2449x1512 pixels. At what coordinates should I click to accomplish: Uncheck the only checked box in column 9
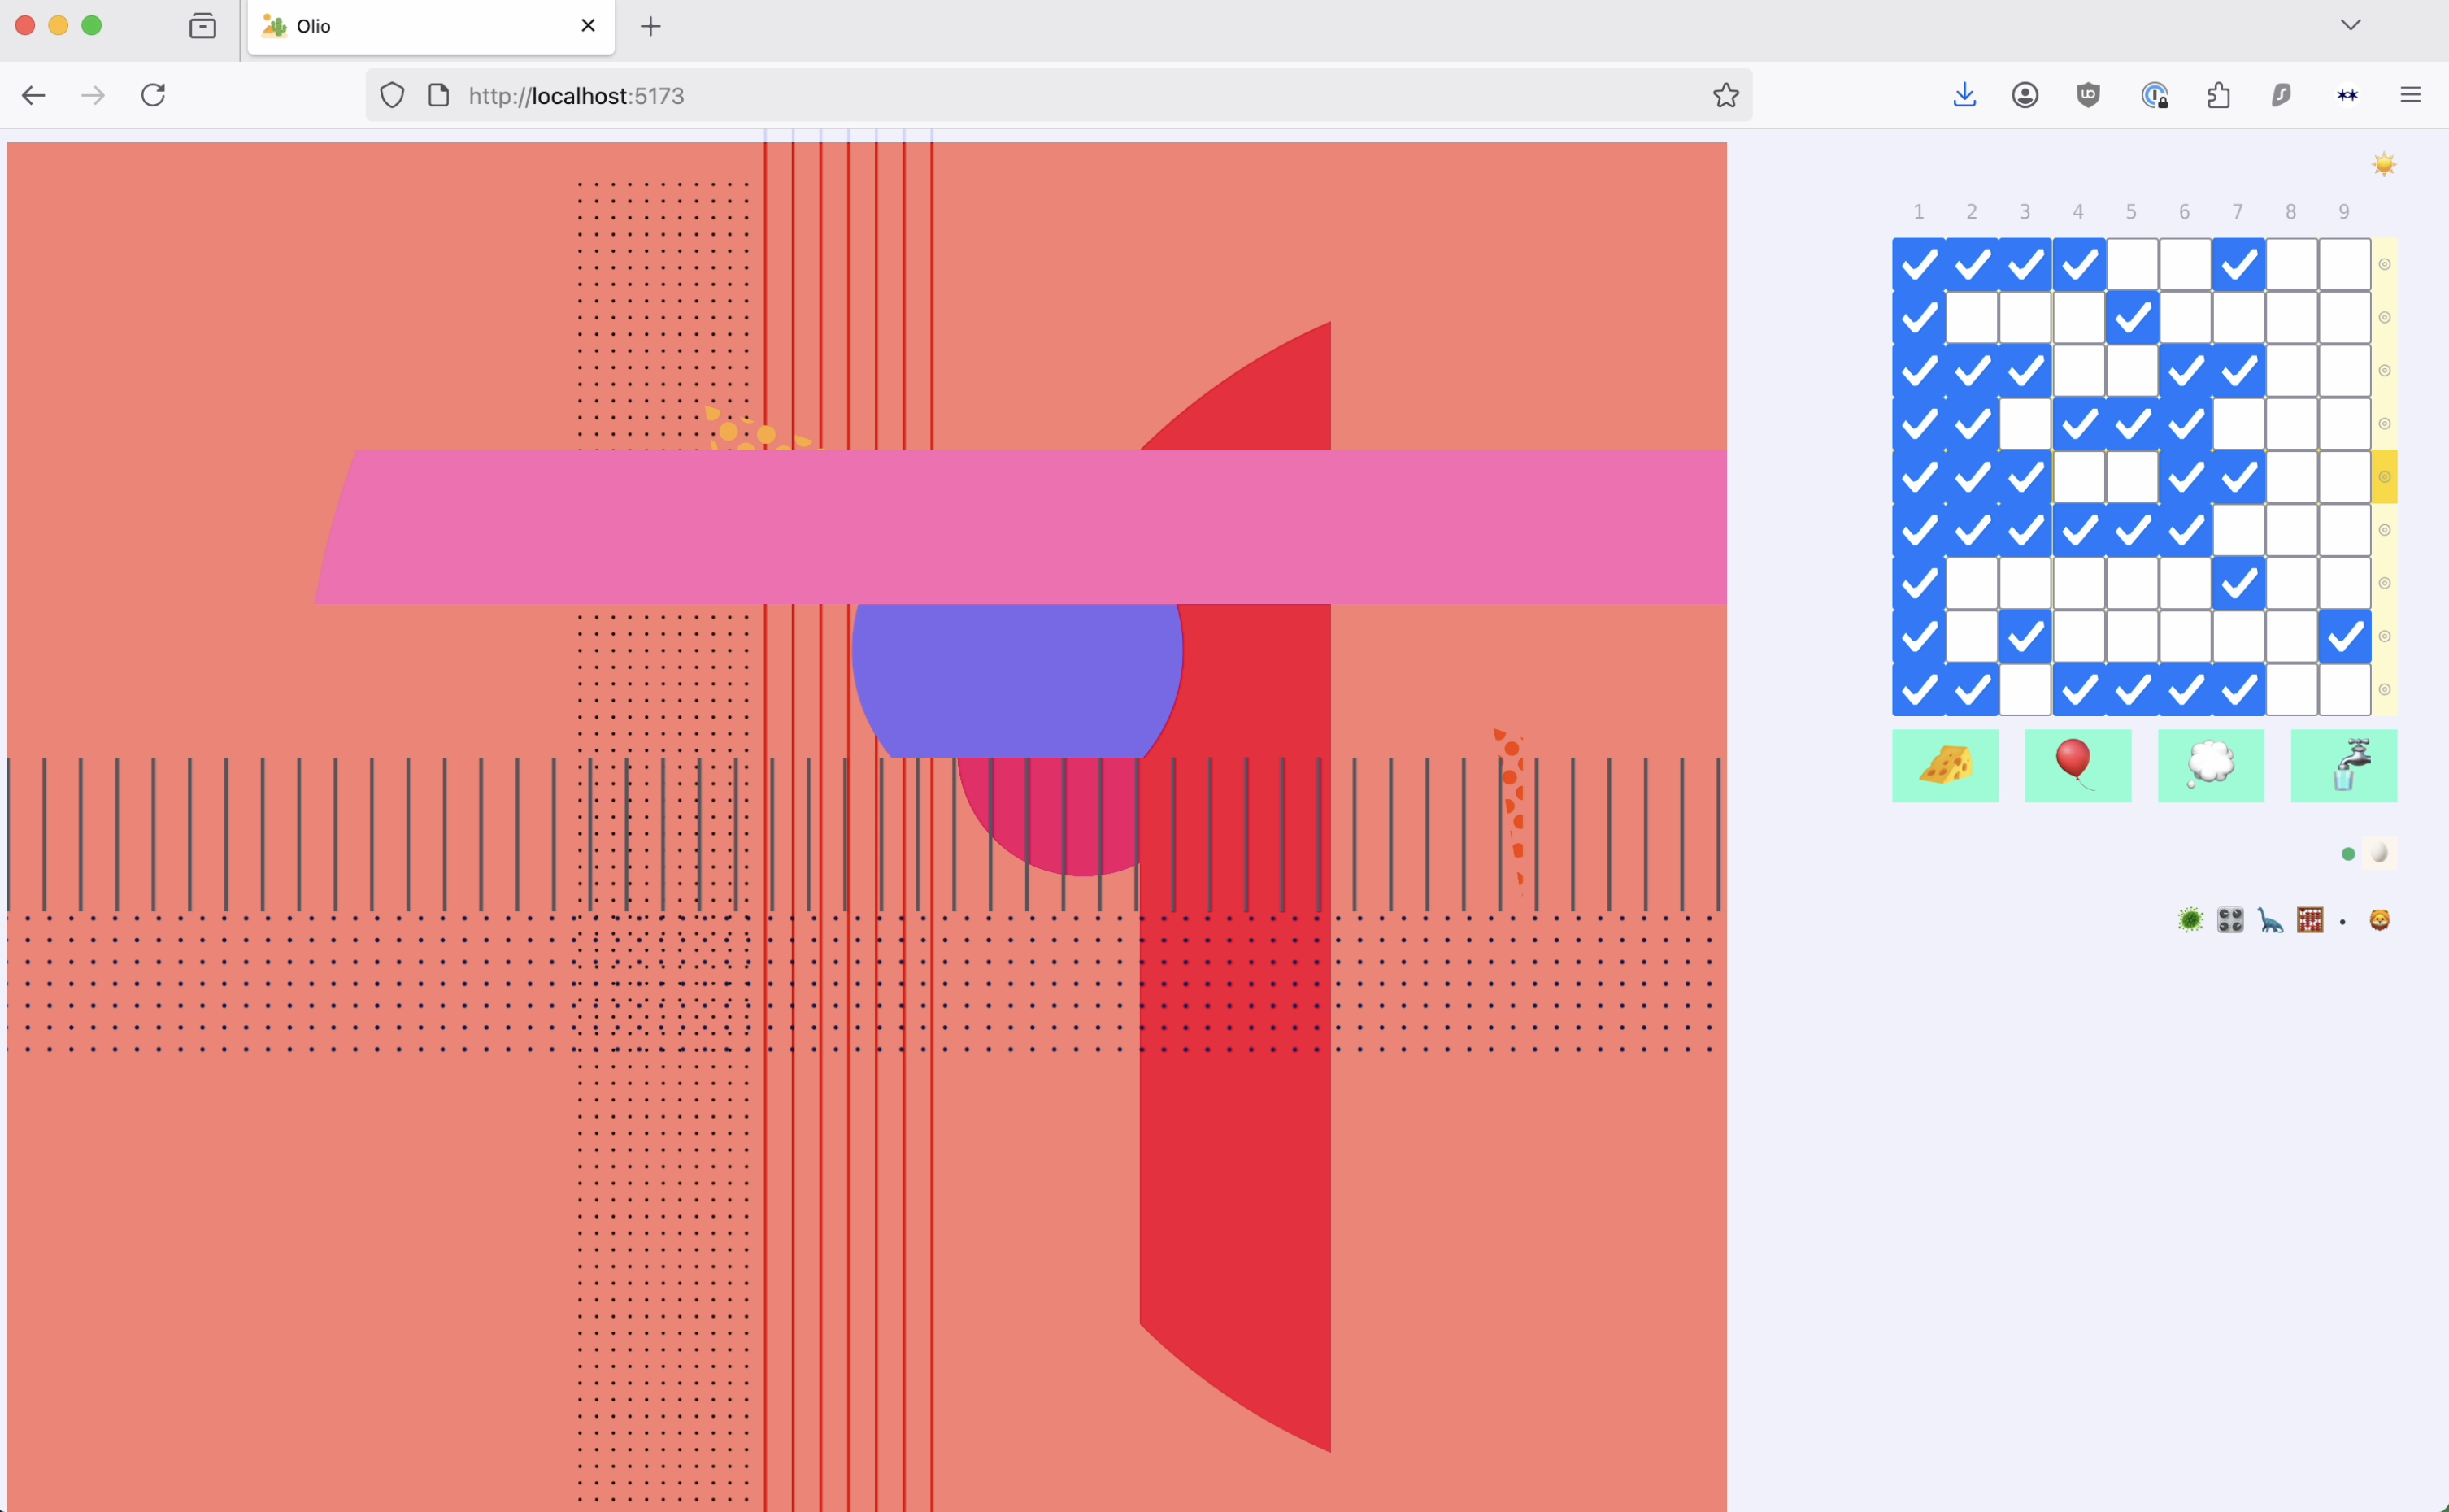coord(2344,636)
